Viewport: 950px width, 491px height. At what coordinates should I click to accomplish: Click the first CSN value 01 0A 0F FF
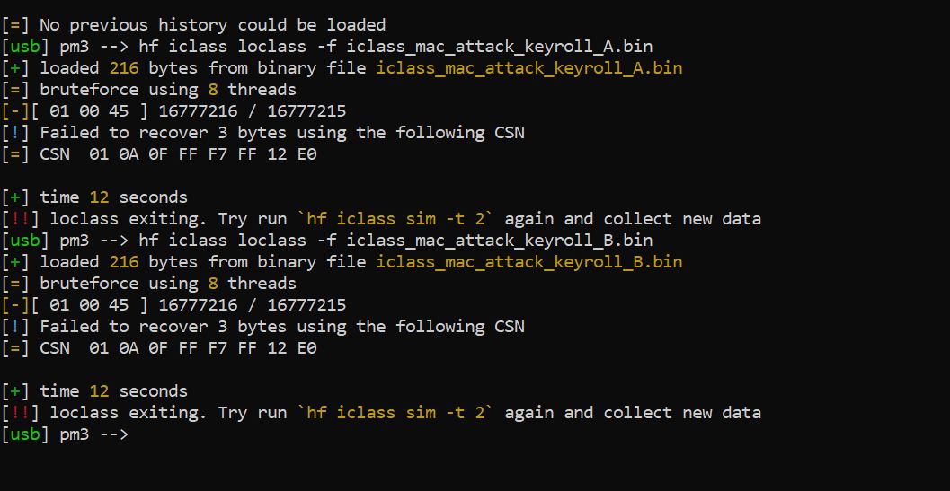coord(202,154)
